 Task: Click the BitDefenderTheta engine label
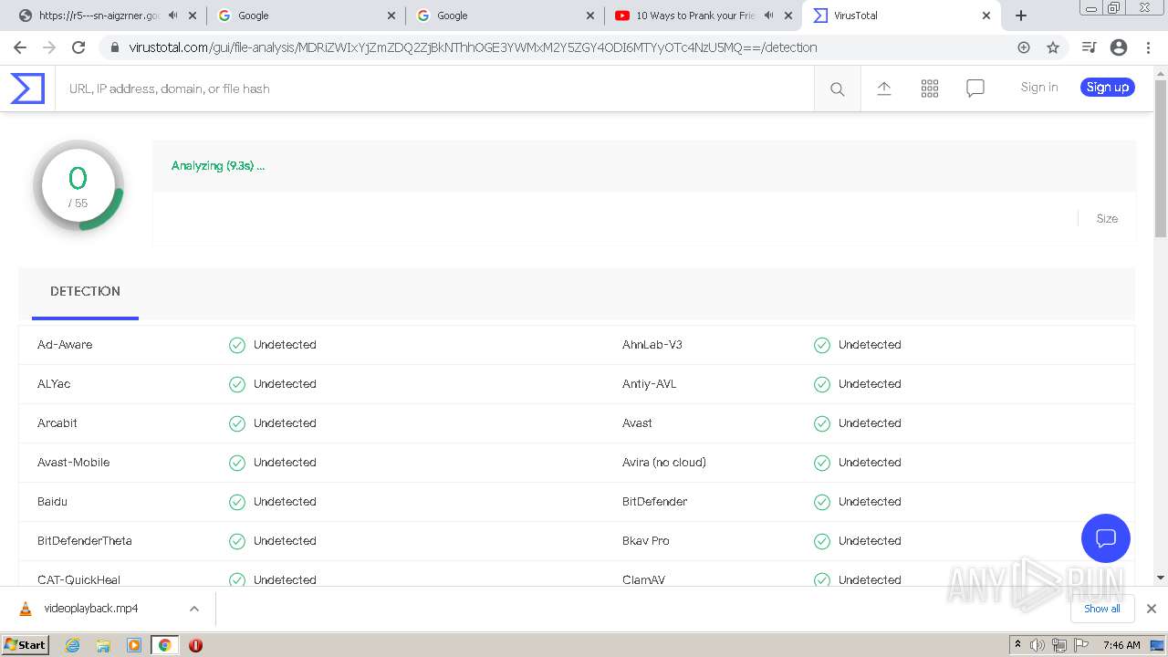click(x=85, y=541)
